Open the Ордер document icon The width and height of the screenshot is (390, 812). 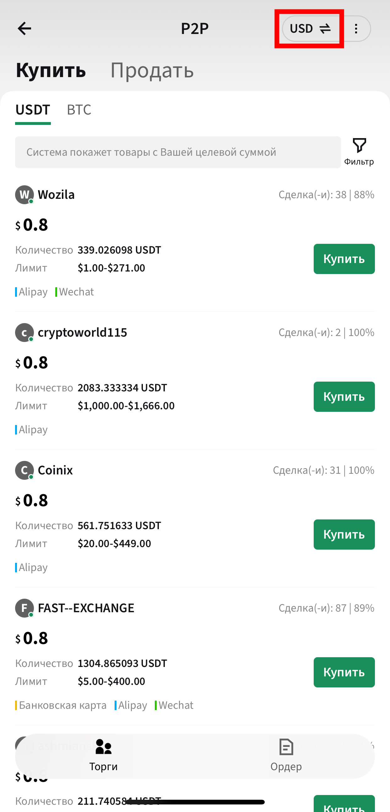tap(286, 747)
